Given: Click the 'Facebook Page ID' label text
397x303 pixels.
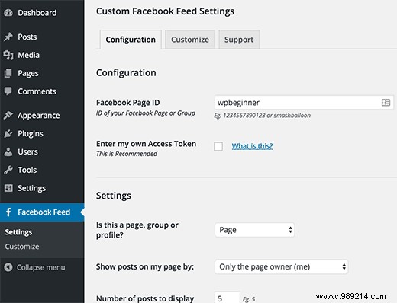Looking at the screenshot, I should [128, 103].
